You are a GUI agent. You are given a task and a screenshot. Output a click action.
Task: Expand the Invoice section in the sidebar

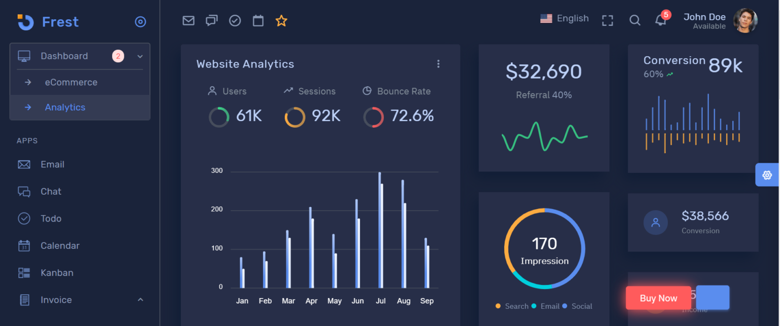pos(140,300)
